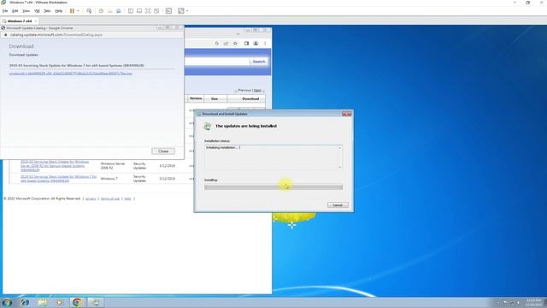Open the VMware View menu
The image size is (547, 308).
click(26, 11)
